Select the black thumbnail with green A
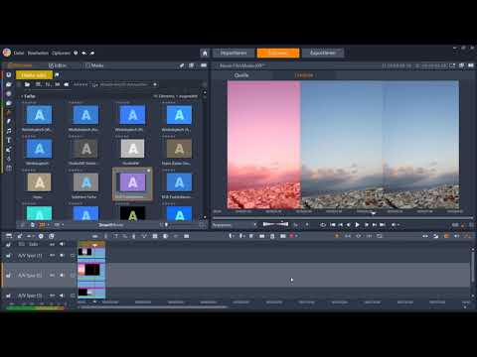477x357 pixels. (132, 213)
